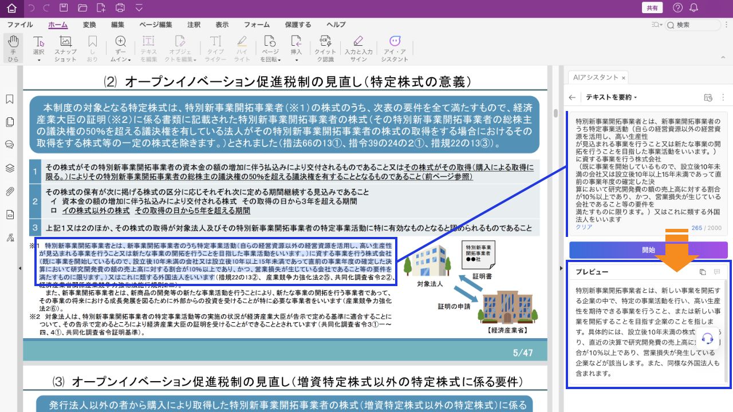The width and height of the screenshot is (733, 412).
Task: Switch to the ページ編集 tab
Action: pyautogui.click(x=156, y=25)
